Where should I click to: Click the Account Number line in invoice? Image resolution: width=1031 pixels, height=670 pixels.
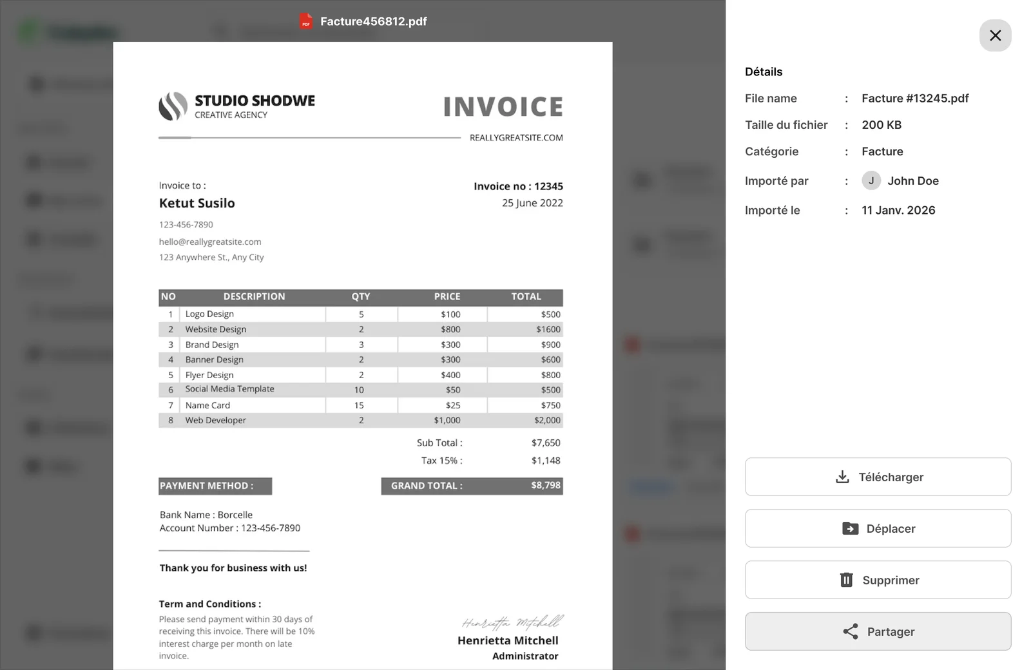coord(230,528)
